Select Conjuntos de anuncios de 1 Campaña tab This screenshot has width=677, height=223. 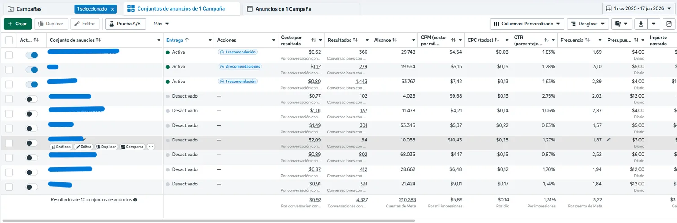point(181,8)
